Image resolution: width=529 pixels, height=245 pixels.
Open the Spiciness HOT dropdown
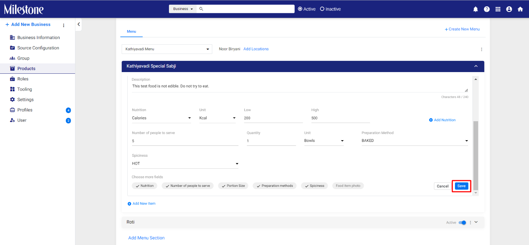tap(185, 164)
